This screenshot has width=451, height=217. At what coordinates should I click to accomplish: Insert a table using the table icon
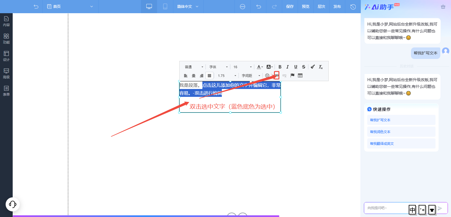coord(300,76)
